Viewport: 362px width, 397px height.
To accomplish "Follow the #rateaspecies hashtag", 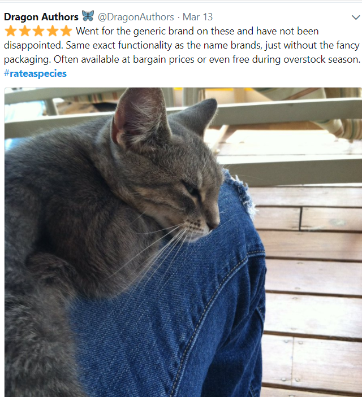I will click(35, 73).
